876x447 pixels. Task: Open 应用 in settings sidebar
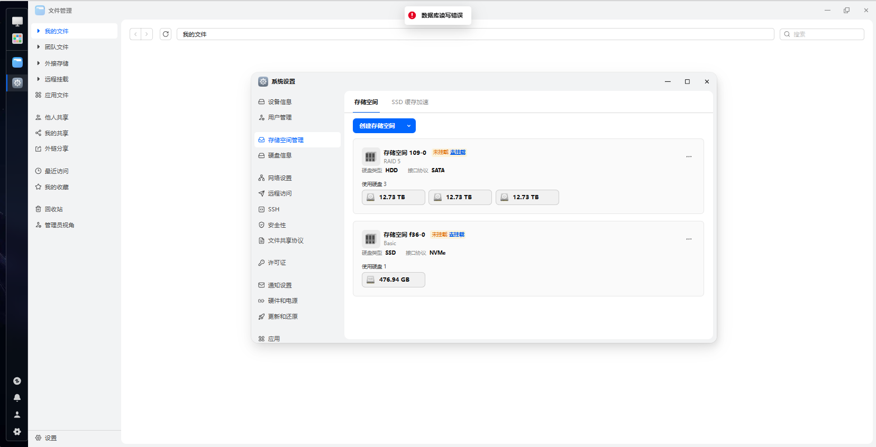[297, 338]
